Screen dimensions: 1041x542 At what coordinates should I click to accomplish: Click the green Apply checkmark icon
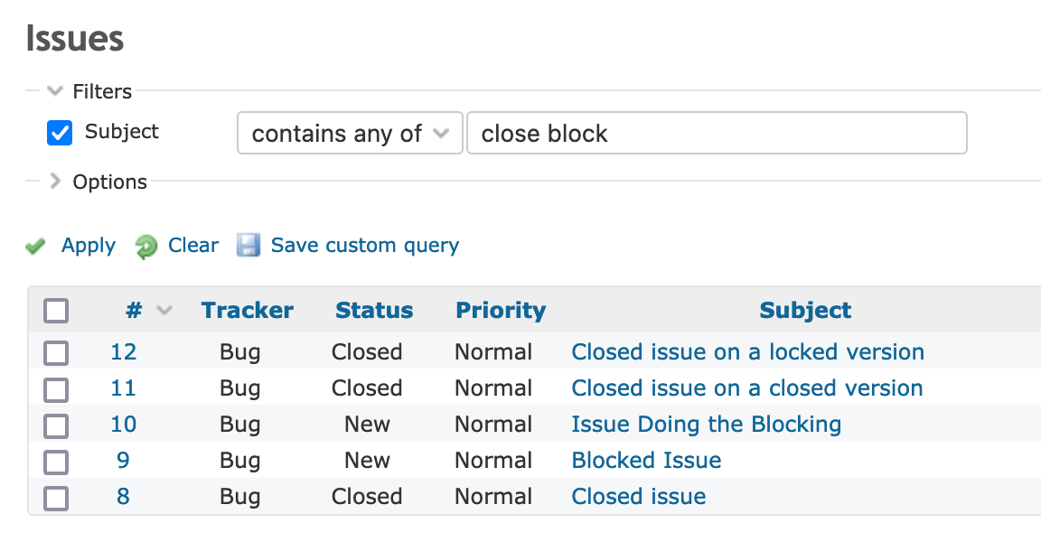click(x=35, y=247)
